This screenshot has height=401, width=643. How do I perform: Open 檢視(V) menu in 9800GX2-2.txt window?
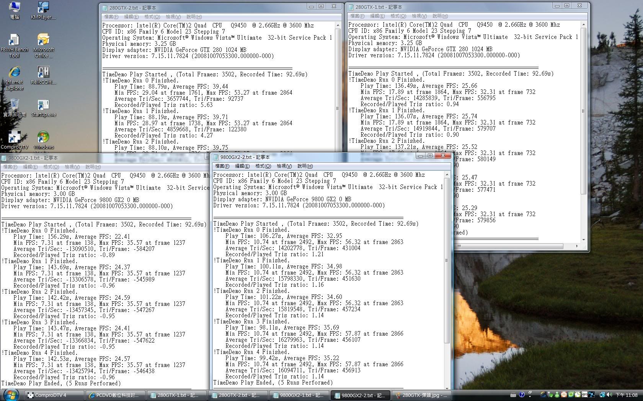pos(284,166)
